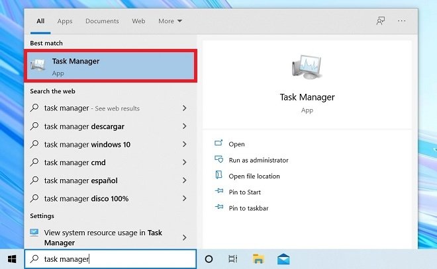Screen dimensions: 437x269
Task: Open the Task Manager best match result
Action: (111, 66)
